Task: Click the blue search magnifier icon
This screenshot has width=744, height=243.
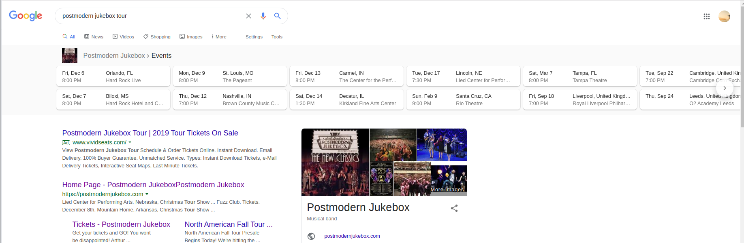Action: (x=277, y=16)
